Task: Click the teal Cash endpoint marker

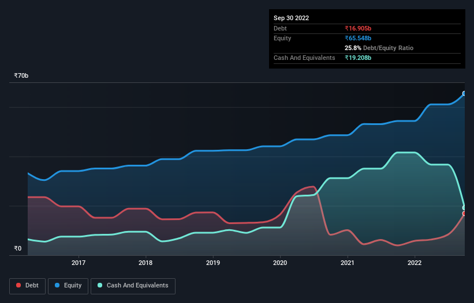Action: (464, 208)
